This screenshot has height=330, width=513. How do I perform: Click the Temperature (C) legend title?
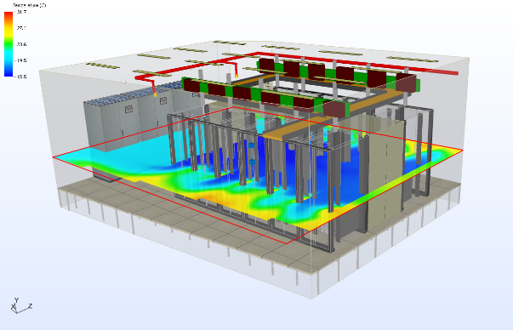30,5
